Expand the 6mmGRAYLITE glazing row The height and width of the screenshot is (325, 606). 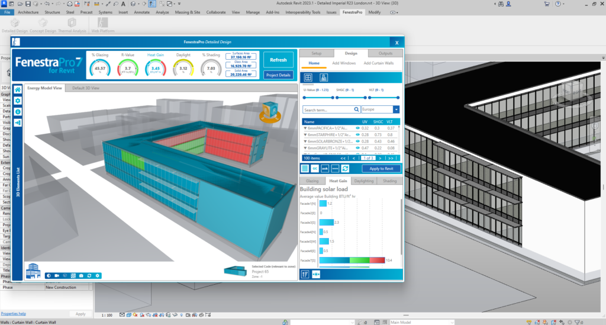tap(305, 148)
